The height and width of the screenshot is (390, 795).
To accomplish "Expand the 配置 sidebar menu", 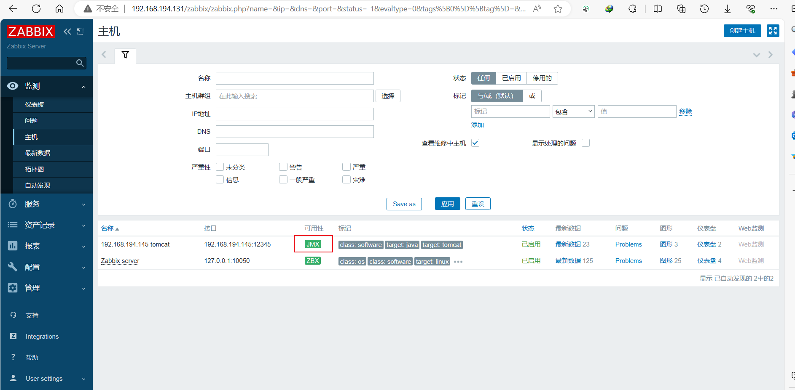I will click(46, 267).
